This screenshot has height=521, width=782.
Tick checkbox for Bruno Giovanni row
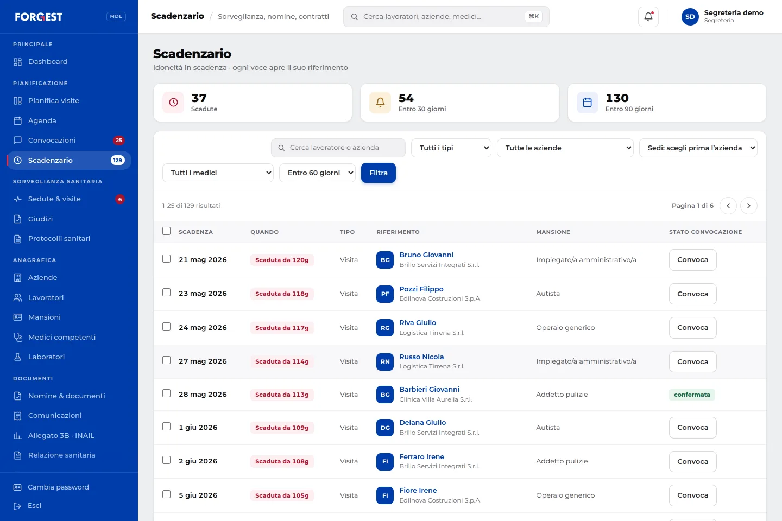pos(167,259)
